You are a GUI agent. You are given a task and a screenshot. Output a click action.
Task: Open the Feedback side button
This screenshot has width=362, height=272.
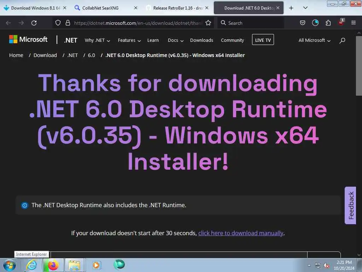pyautogui.click(x=350, y=205)
